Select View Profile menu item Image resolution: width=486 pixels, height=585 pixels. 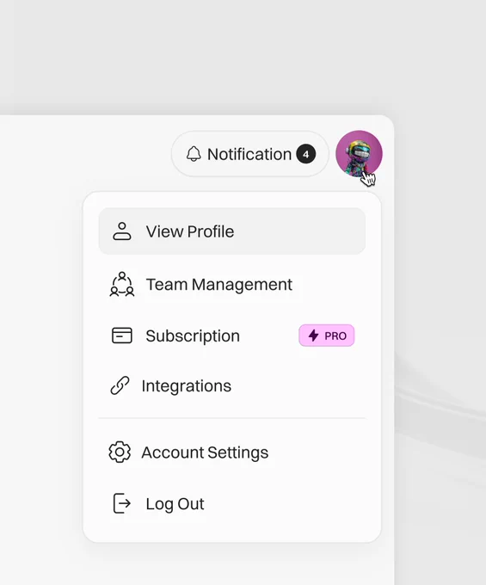point(232,231)
